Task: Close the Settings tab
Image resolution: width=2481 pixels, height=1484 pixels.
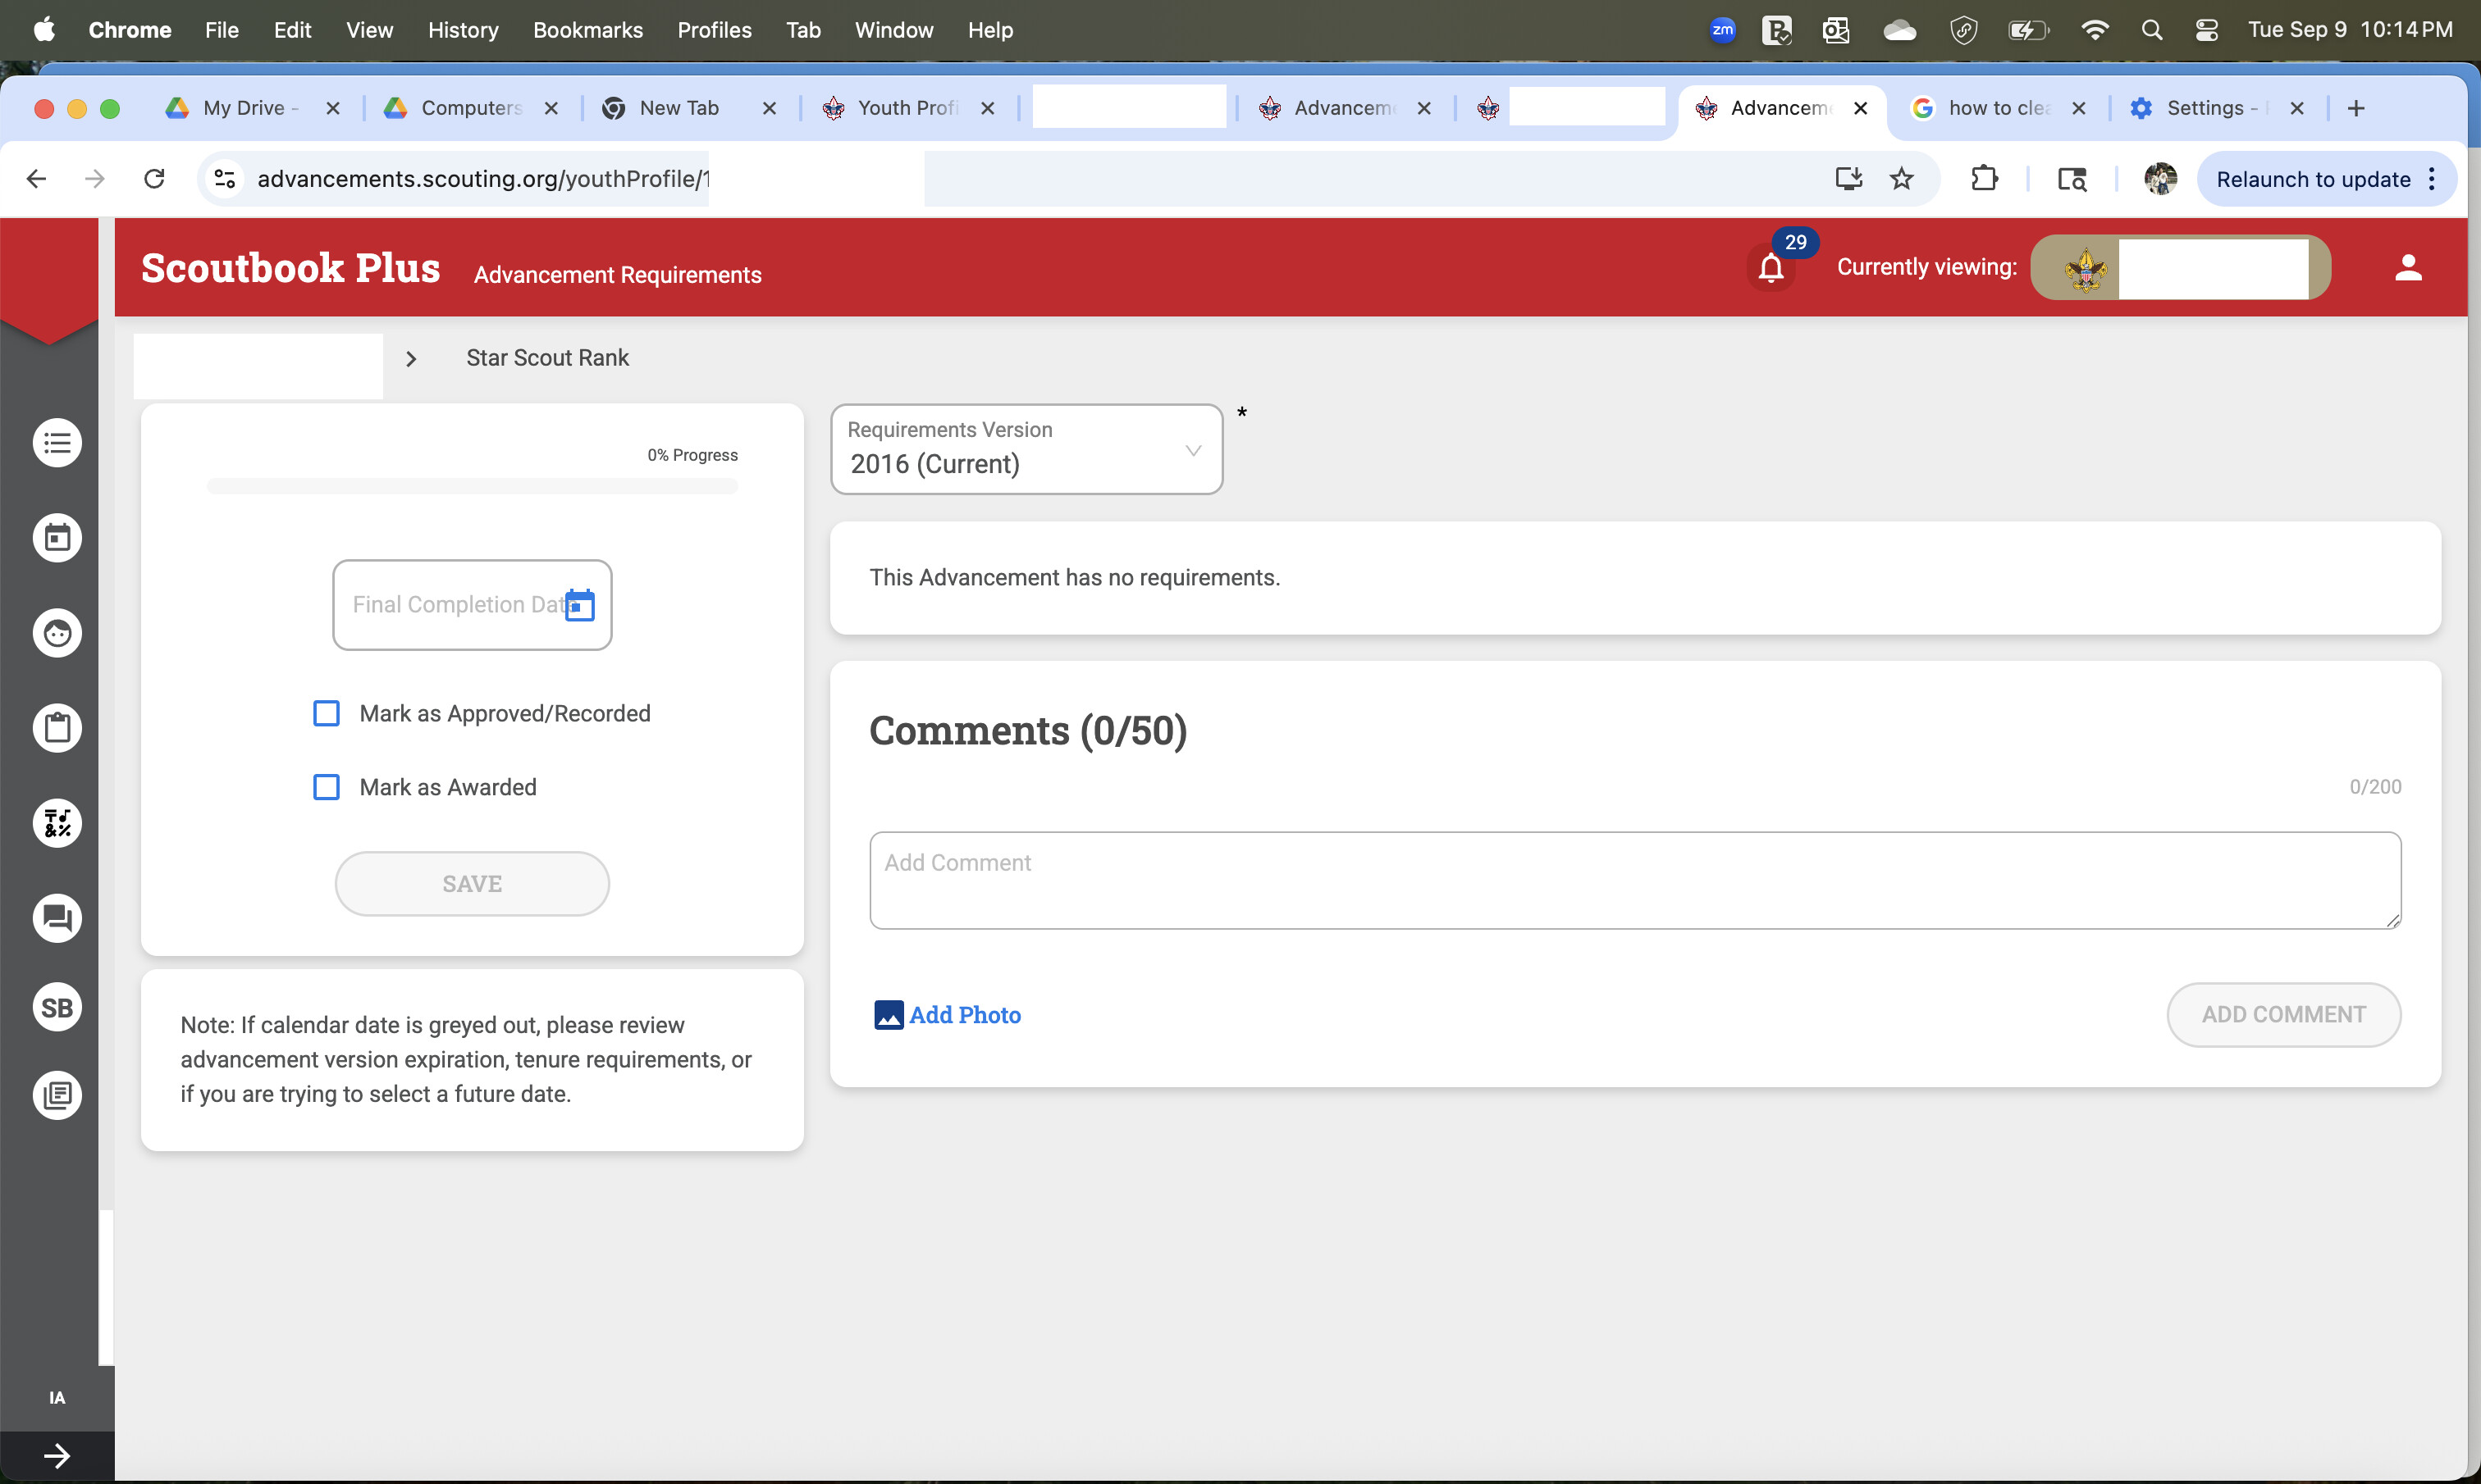Action: pos(2297,108)
